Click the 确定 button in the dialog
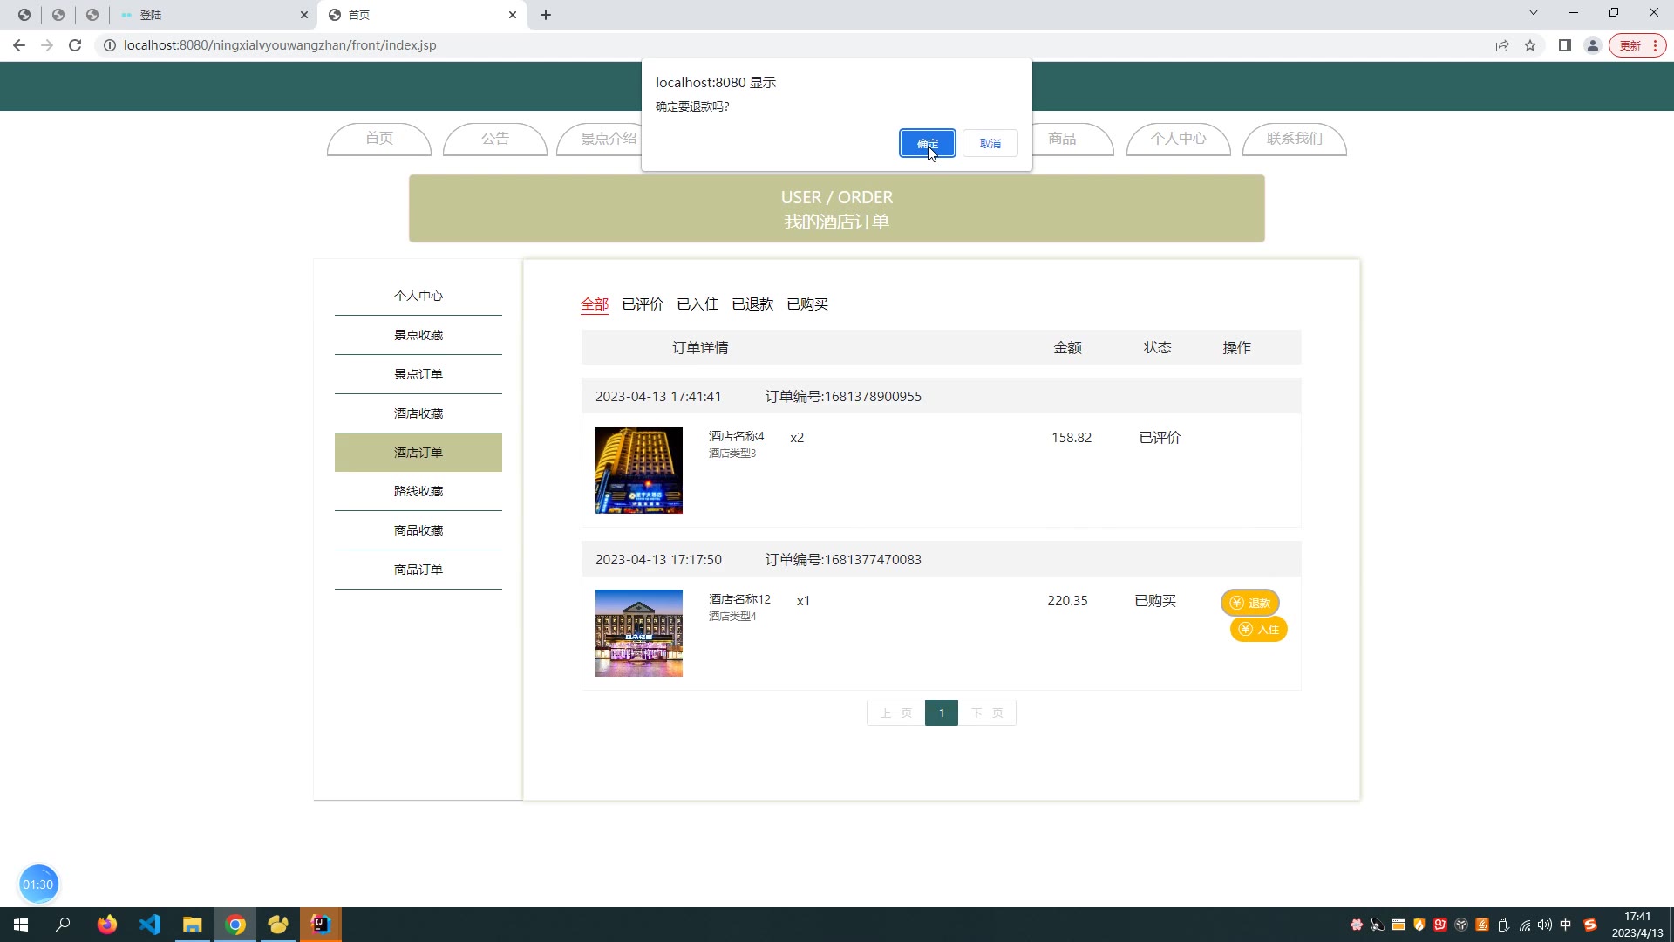The image size is (1674, 942). point(927,143)
